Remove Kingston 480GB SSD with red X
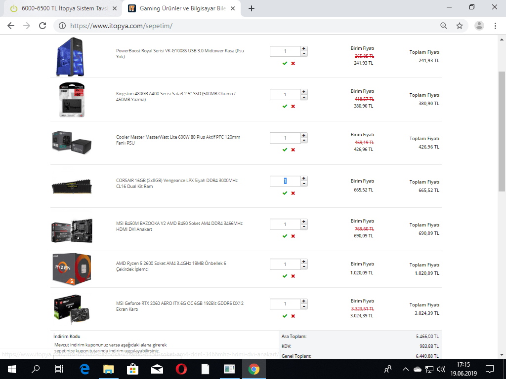This screenshot has height=379, width=506. (x=293, y=107)
